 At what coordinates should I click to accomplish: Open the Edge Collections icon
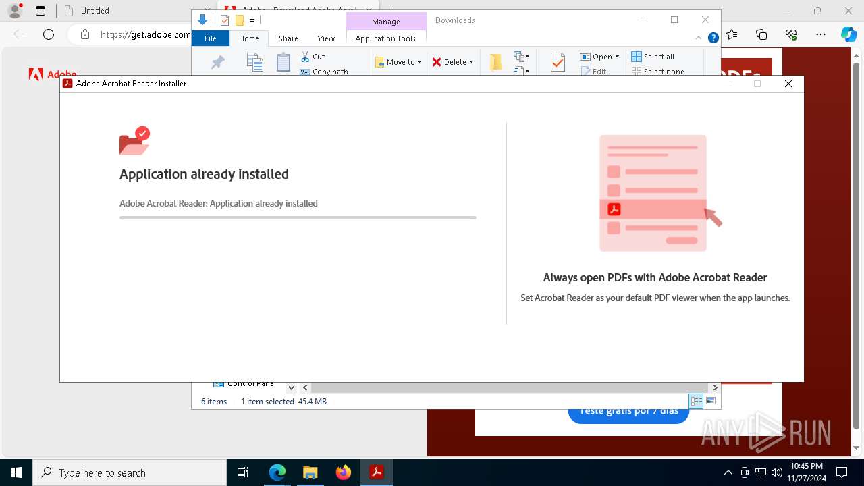pos(761,34)
